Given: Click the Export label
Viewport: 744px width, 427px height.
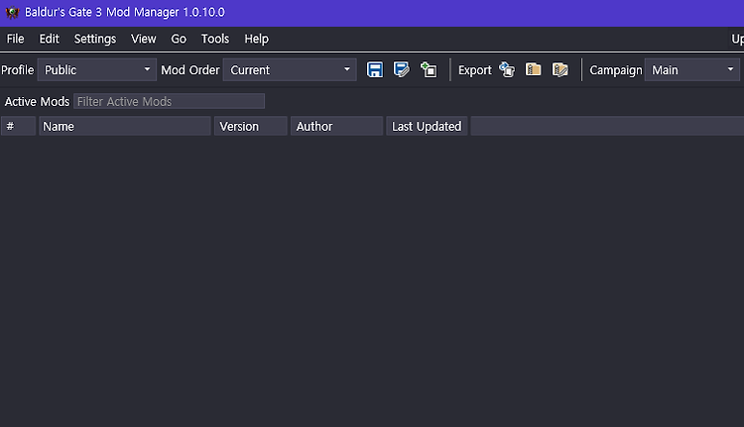Looking at the screenshot, I should (474, 70).
